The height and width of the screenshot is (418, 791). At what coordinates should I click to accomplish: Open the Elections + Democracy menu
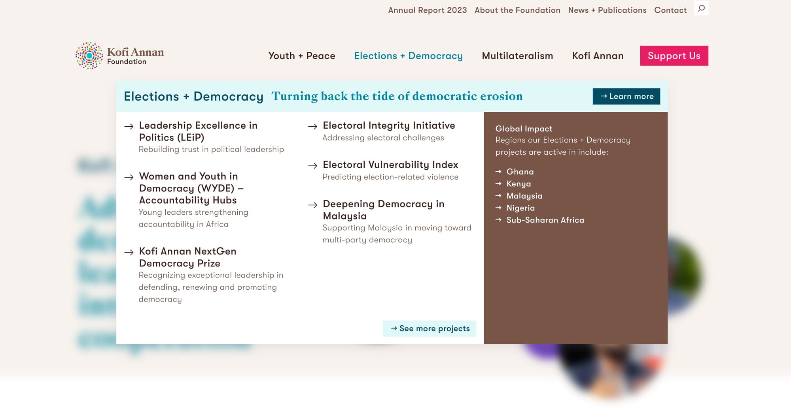408,56
